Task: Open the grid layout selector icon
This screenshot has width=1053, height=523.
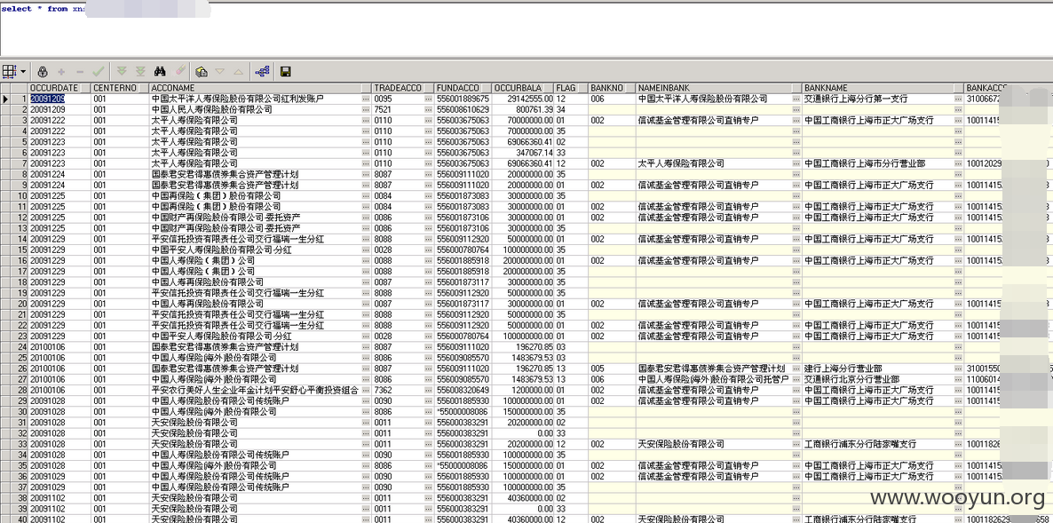Action: pyautogui.click(x=10, y=71)
